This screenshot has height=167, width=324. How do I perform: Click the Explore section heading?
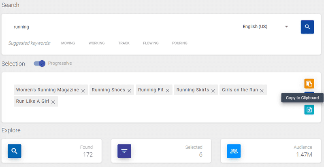coord(11,130)
